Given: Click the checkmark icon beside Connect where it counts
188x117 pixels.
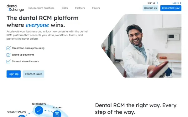Looking at the screenshot, I should click(x=8, y=61).
